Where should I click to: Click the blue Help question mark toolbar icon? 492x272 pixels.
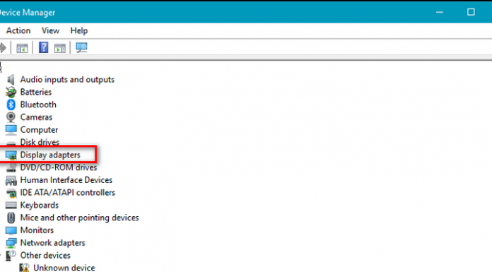[43, 47]
